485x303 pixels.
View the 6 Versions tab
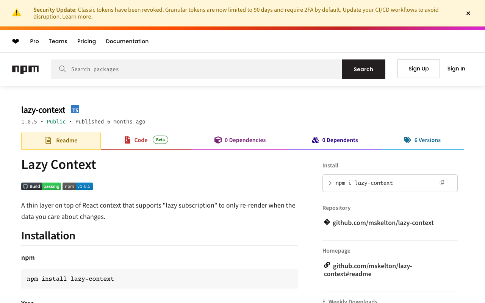coord(422,140)
